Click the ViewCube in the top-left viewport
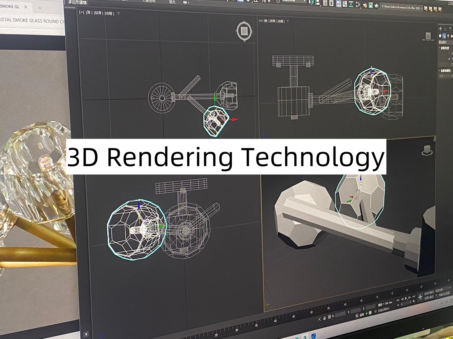Screen dimensions: 453x339 [x=244, y=31]
